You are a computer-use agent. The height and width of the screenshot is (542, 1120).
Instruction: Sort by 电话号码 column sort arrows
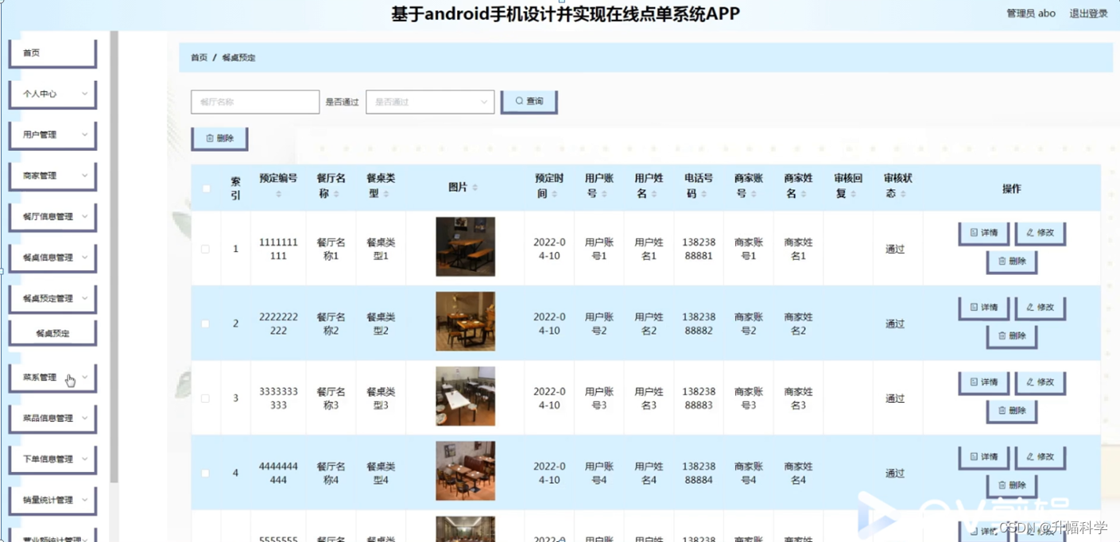pos(704,195)
